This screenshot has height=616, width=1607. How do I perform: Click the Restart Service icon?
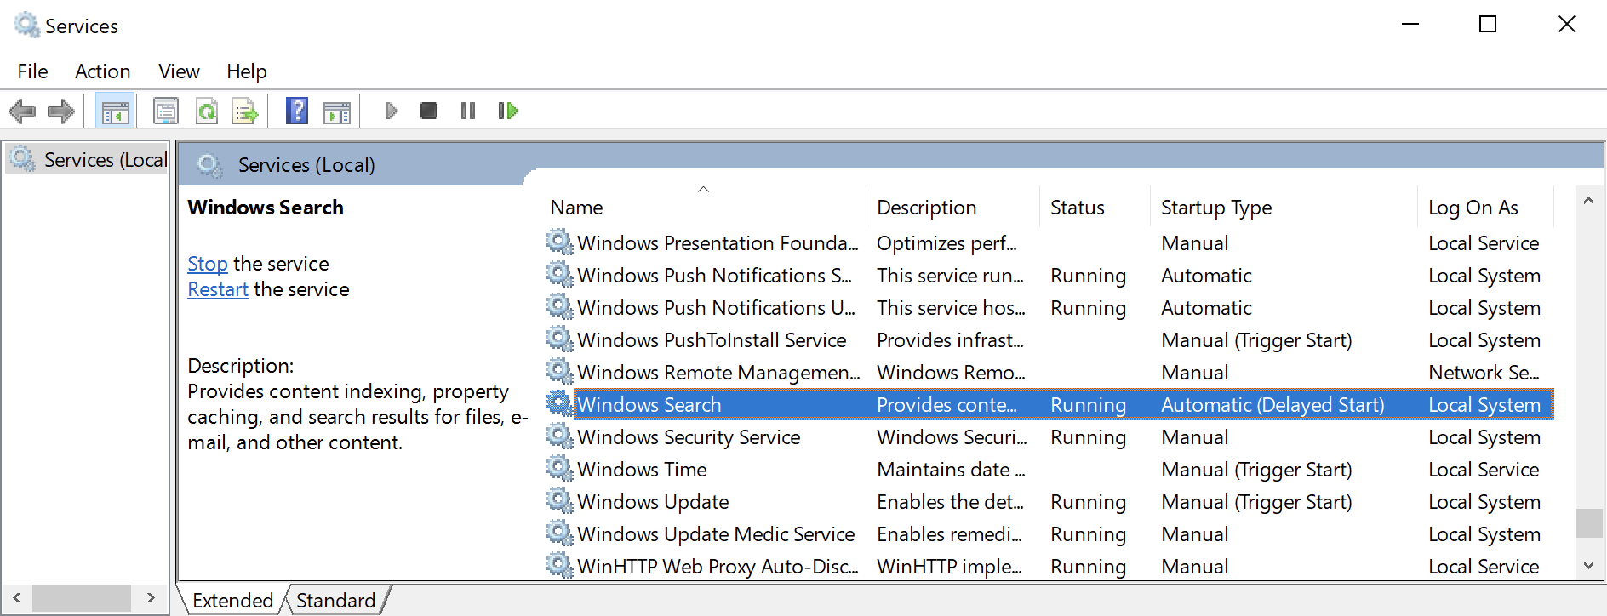click(508, 111)
